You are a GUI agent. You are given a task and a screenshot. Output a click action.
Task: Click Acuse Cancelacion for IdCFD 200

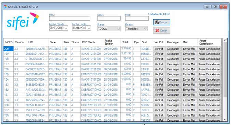tap(209, 49)
